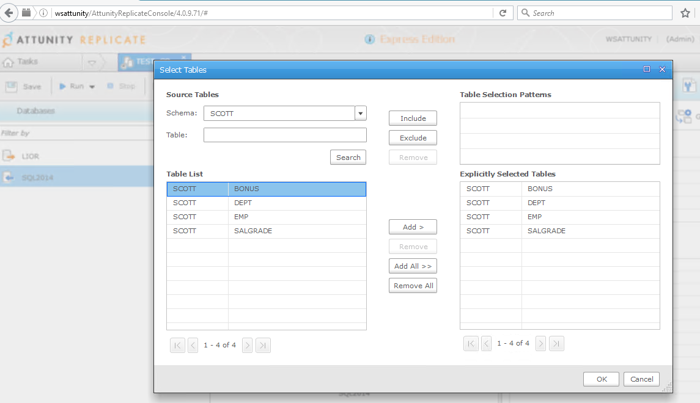Go to next page of Table List
The width and height of the screenshot is (700, 403).
click(247, 346)
